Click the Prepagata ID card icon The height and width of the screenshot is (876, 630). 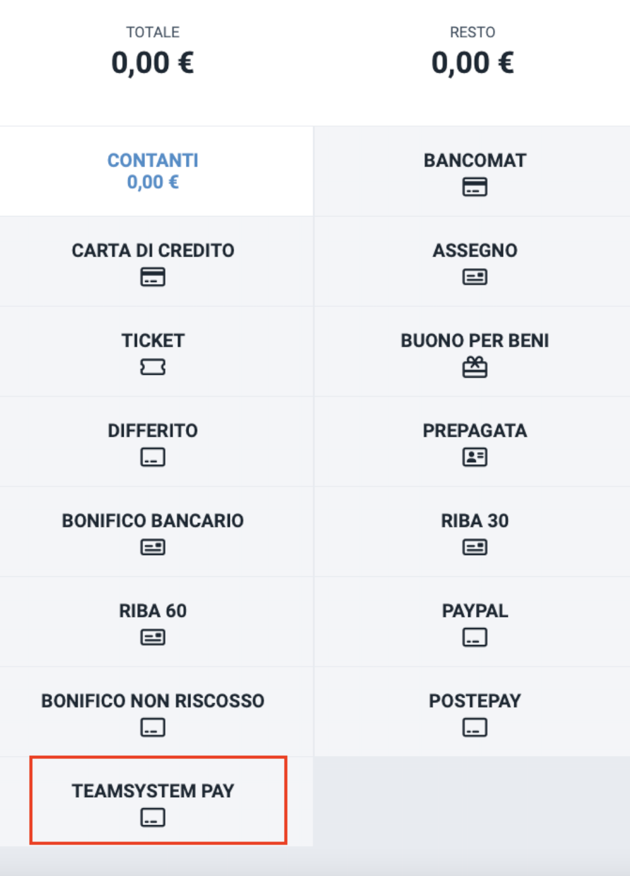coord(475,457)
